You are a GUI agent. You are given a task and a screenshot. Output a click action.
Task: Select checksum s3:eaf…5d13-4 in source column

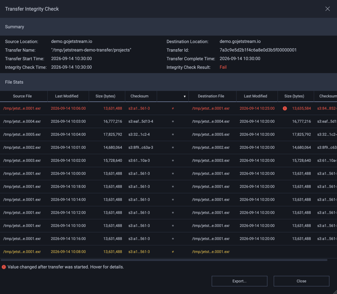[141, 121]
